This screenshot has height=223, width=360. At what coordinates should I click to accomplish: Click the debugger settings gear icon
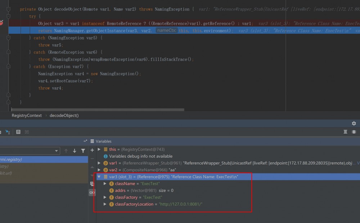(354, 124)
